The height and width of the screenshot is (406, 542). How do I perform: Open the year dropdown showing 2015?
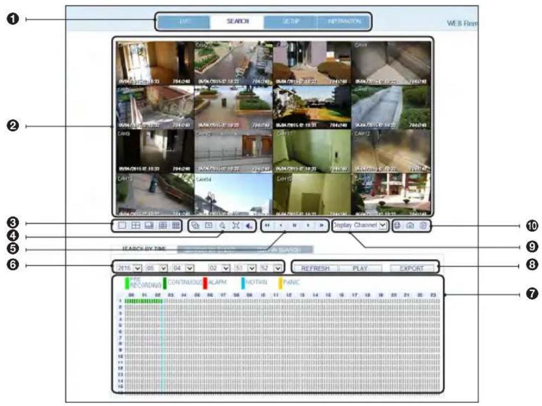(x=129, y=268)
